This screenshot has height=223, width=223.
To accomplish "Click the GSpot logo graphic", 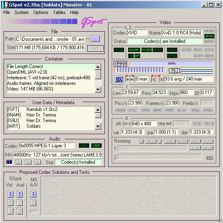I will [94, 22].
